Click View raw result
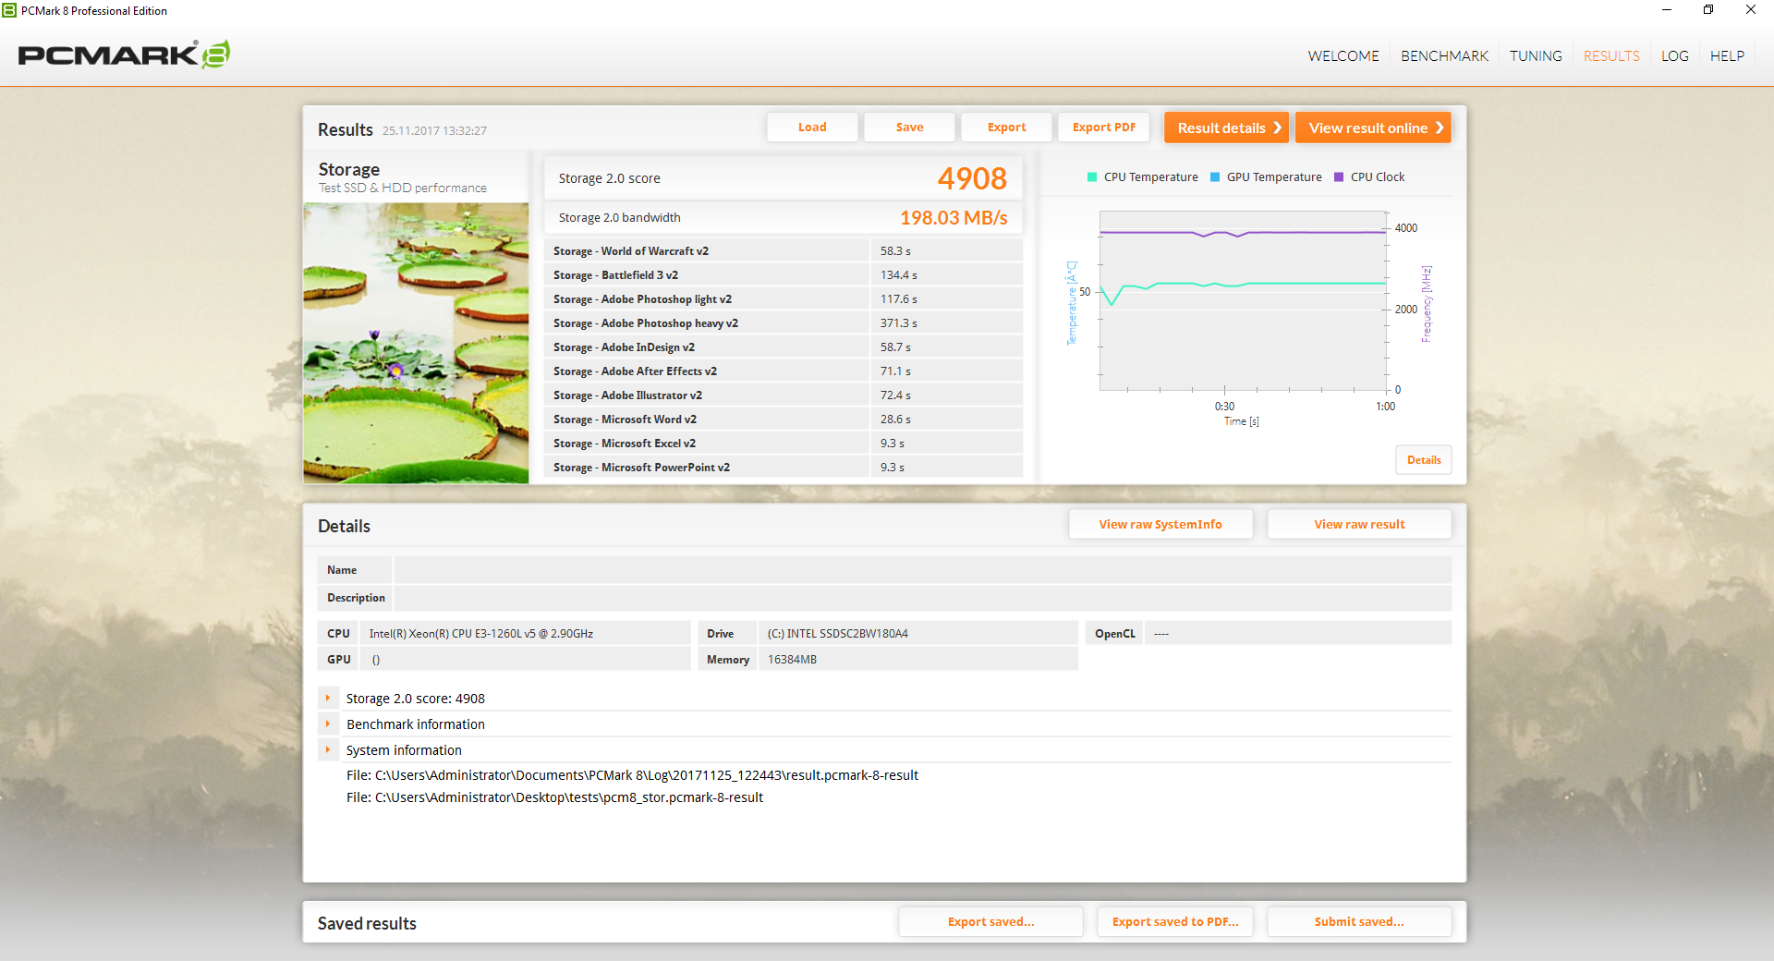Screen dimensions: 1774x961 (1359, 524)
